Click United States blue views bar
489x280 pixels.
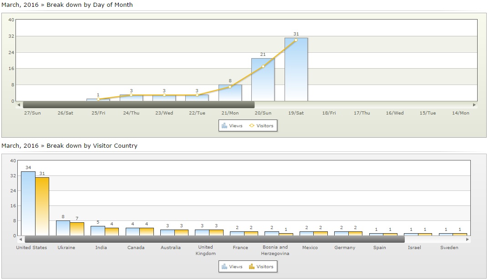(28, 204)
